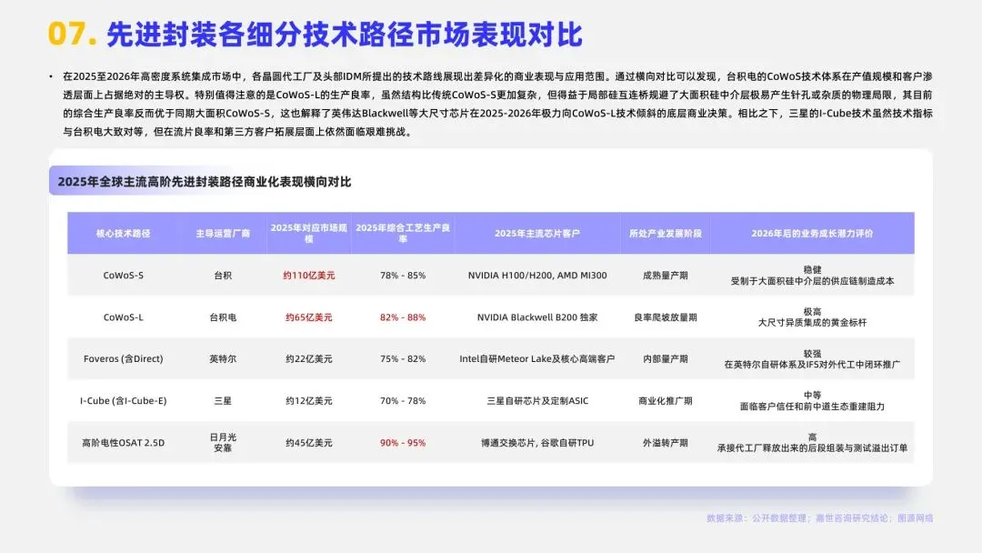Screen dimensions: 982x553
Task: Click yield value 90% - 95%
Action: pyautogui.click(x=403, y=443)
